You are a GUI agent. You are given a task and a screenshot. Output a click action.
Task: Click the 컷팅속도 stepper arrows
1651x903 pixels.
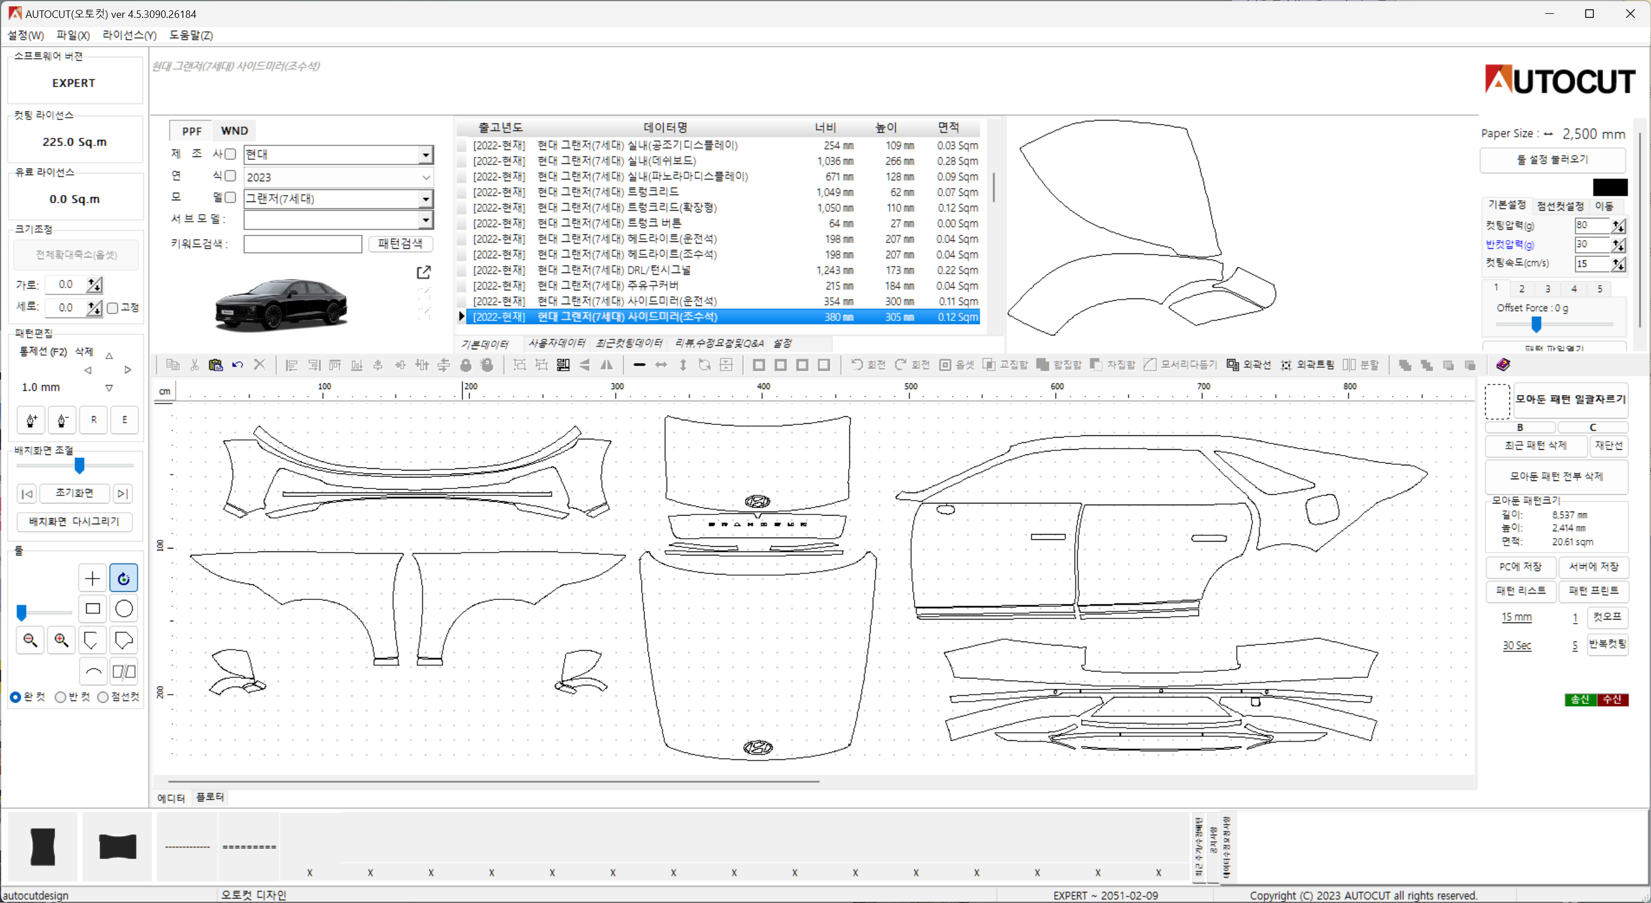[1618, 264]
